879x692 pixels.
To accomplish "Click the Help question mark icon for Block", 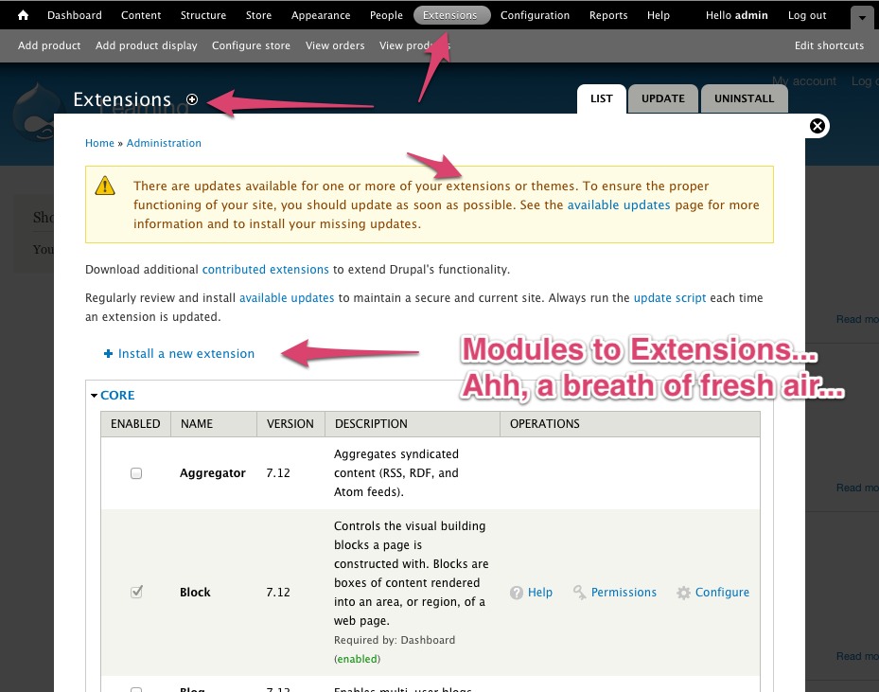I will tap(517, 593).
